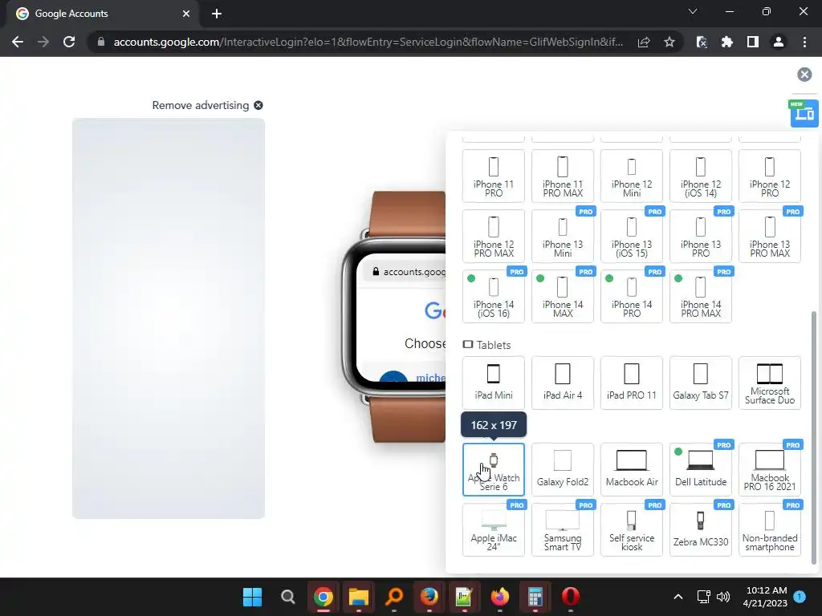The image size is (822, 616).
Task: Choose the Apple iMac 24" device
Action: coord(494,529)
